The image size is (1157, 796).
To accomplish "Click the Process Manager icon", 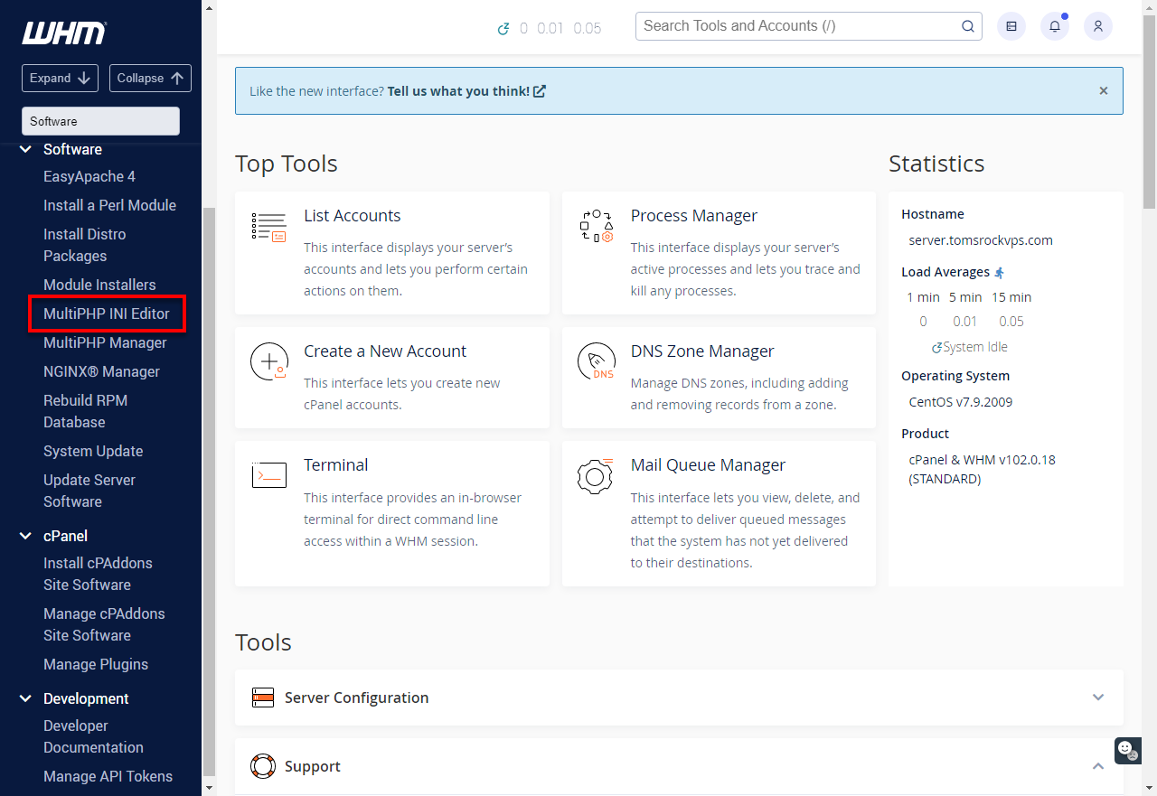I will (595, 227).
